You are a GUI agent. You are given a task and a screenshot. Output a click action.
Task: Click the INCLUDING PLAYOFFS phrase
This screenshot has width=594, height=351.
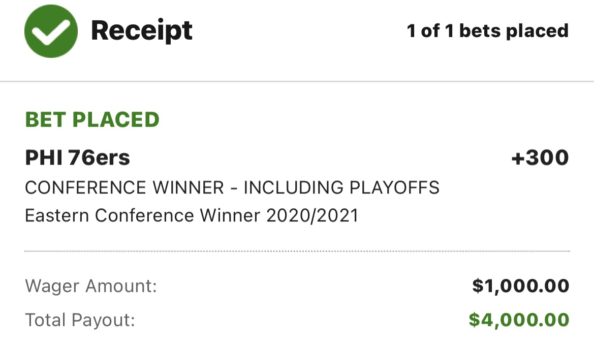[341, 188]
